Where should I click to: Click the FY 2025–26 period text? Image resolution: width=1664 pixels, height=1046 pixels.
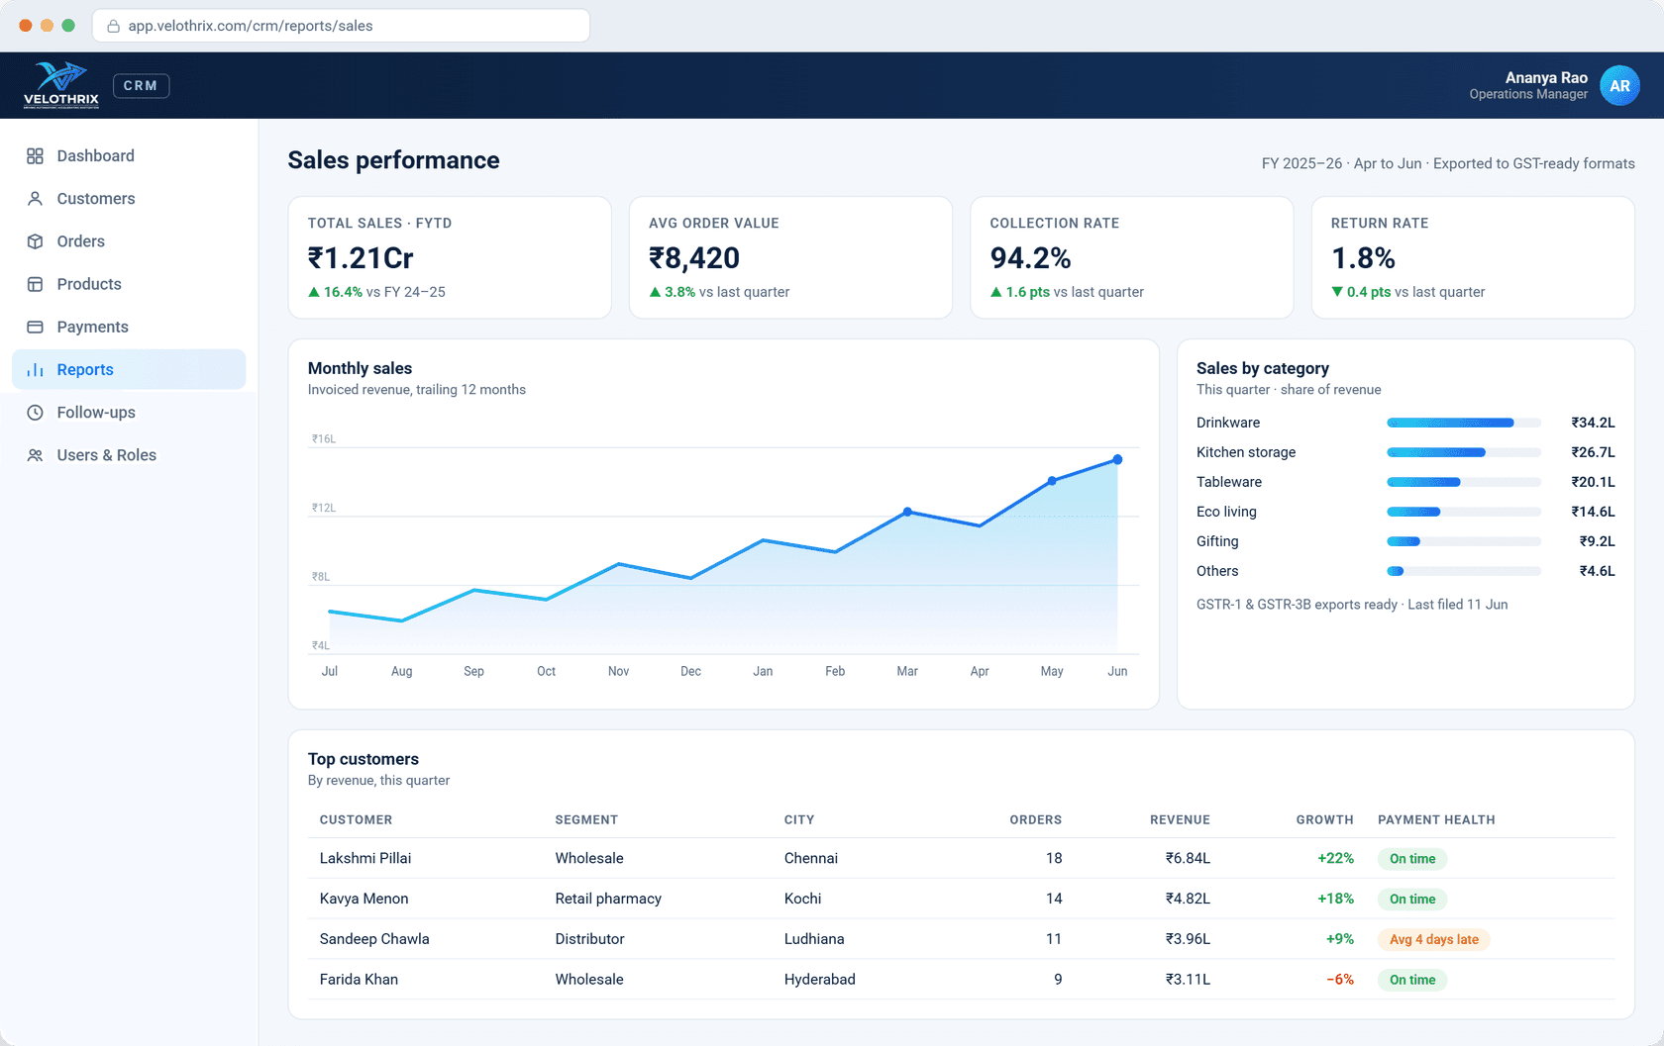pyautogui.click(x=1301, y=164)
